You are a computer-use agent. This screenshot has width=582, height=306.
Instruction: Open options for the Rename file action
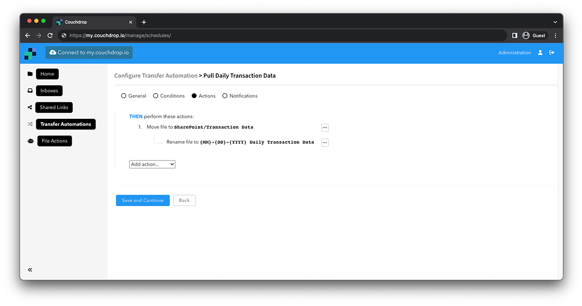(x=324, y=142)
